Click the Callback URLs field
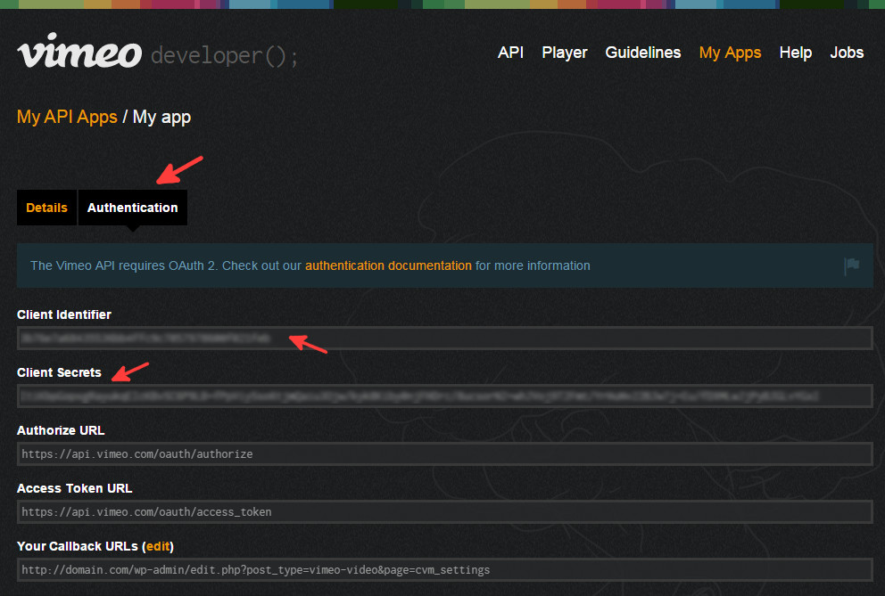This screenshot has height=596, width=885. 445,570
